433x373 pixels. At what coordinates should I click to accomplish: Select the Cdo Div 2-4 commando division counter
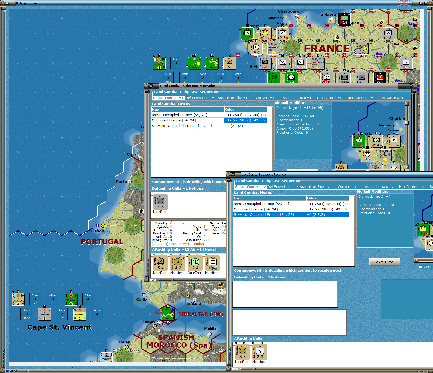[195, 263]
